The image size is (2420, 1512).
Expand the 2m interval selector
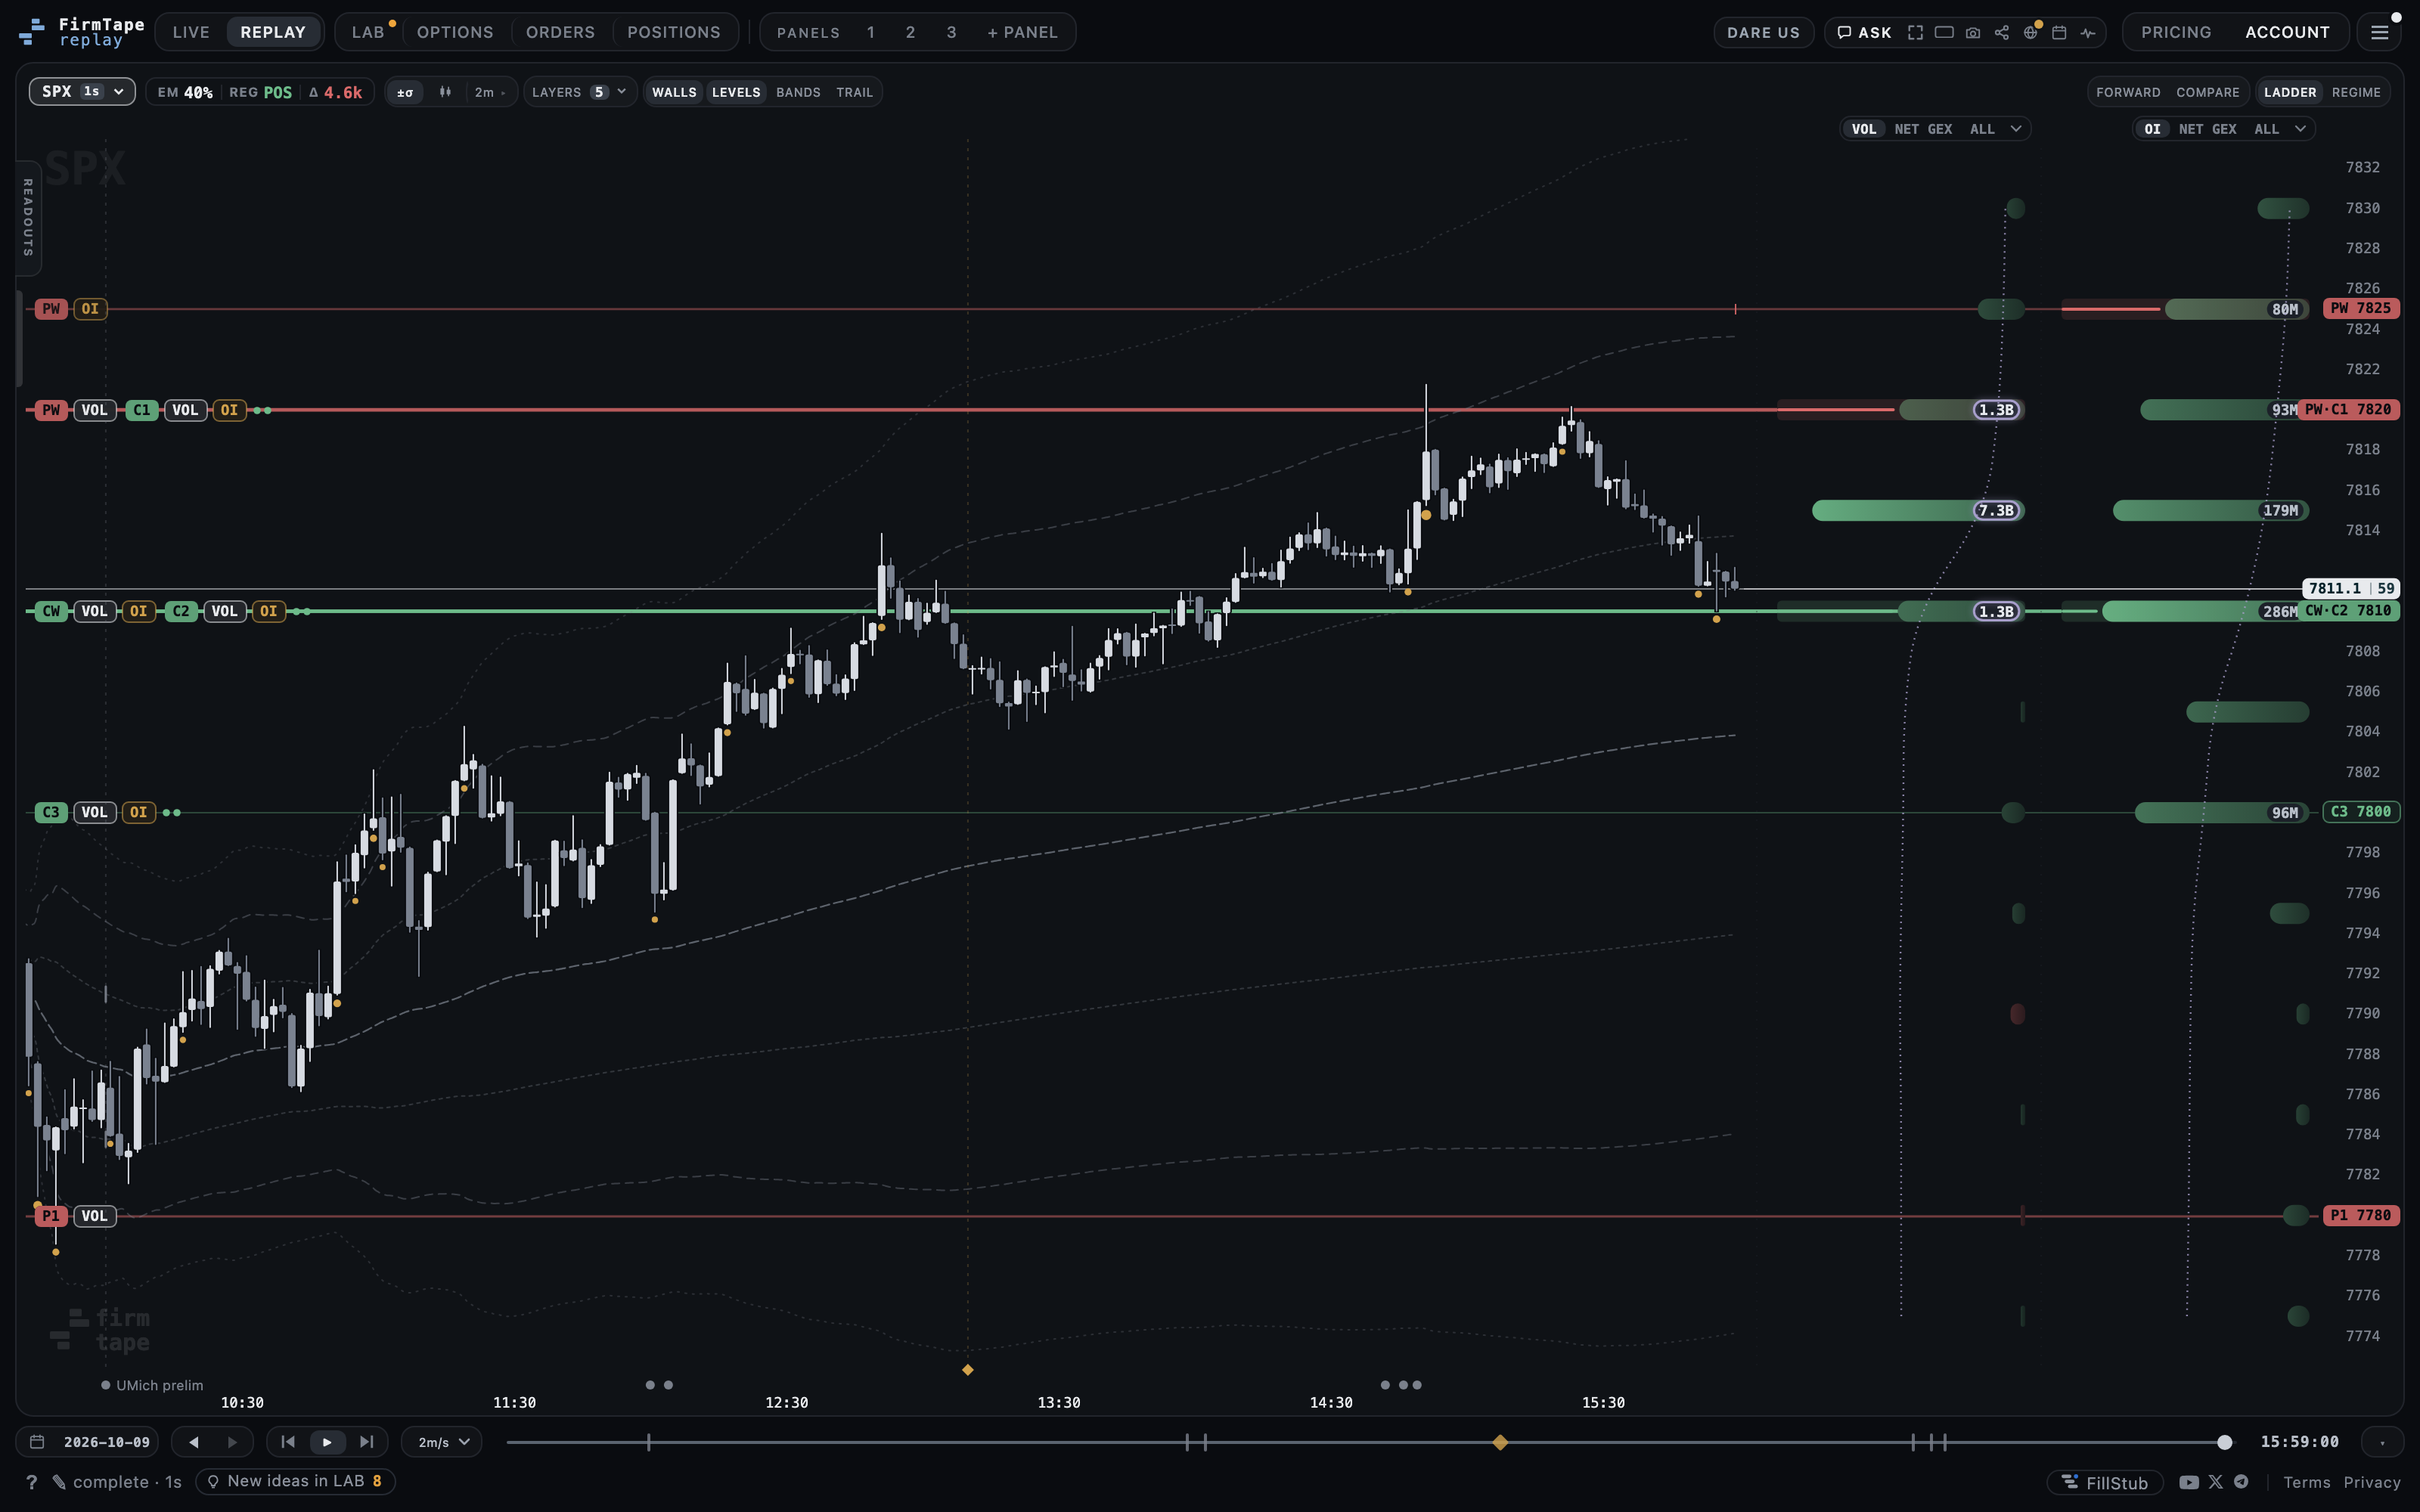[490, 92]
